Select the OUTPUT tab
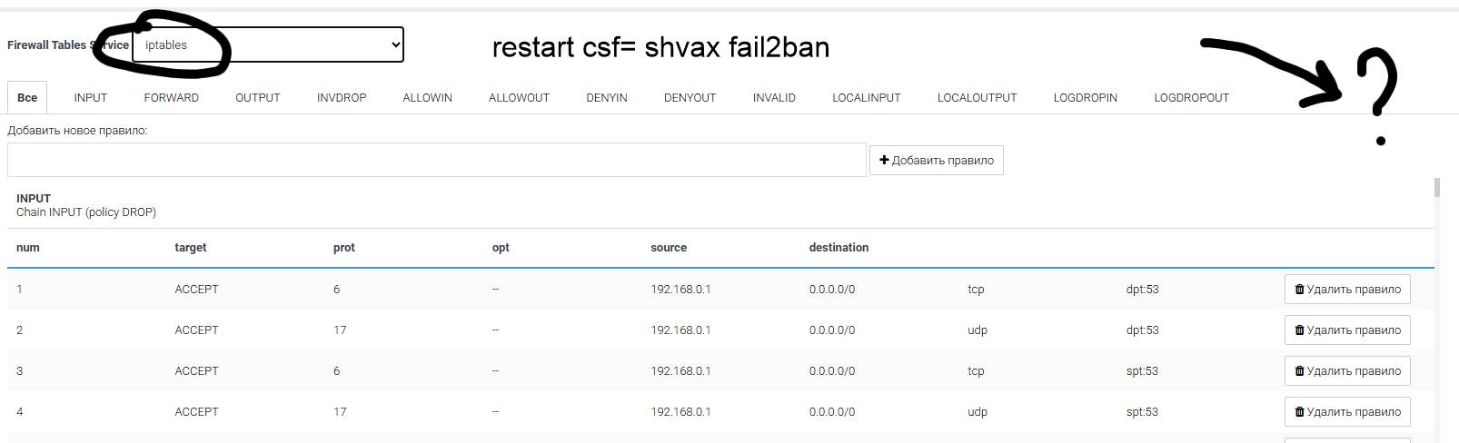Image resolution: width=1459 pixels, height=443 pixels. click(257, 98)
